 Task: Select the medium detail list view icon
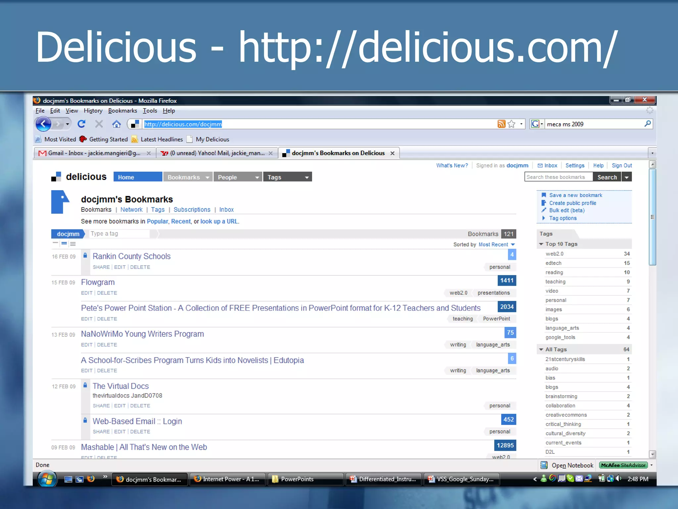64,244
